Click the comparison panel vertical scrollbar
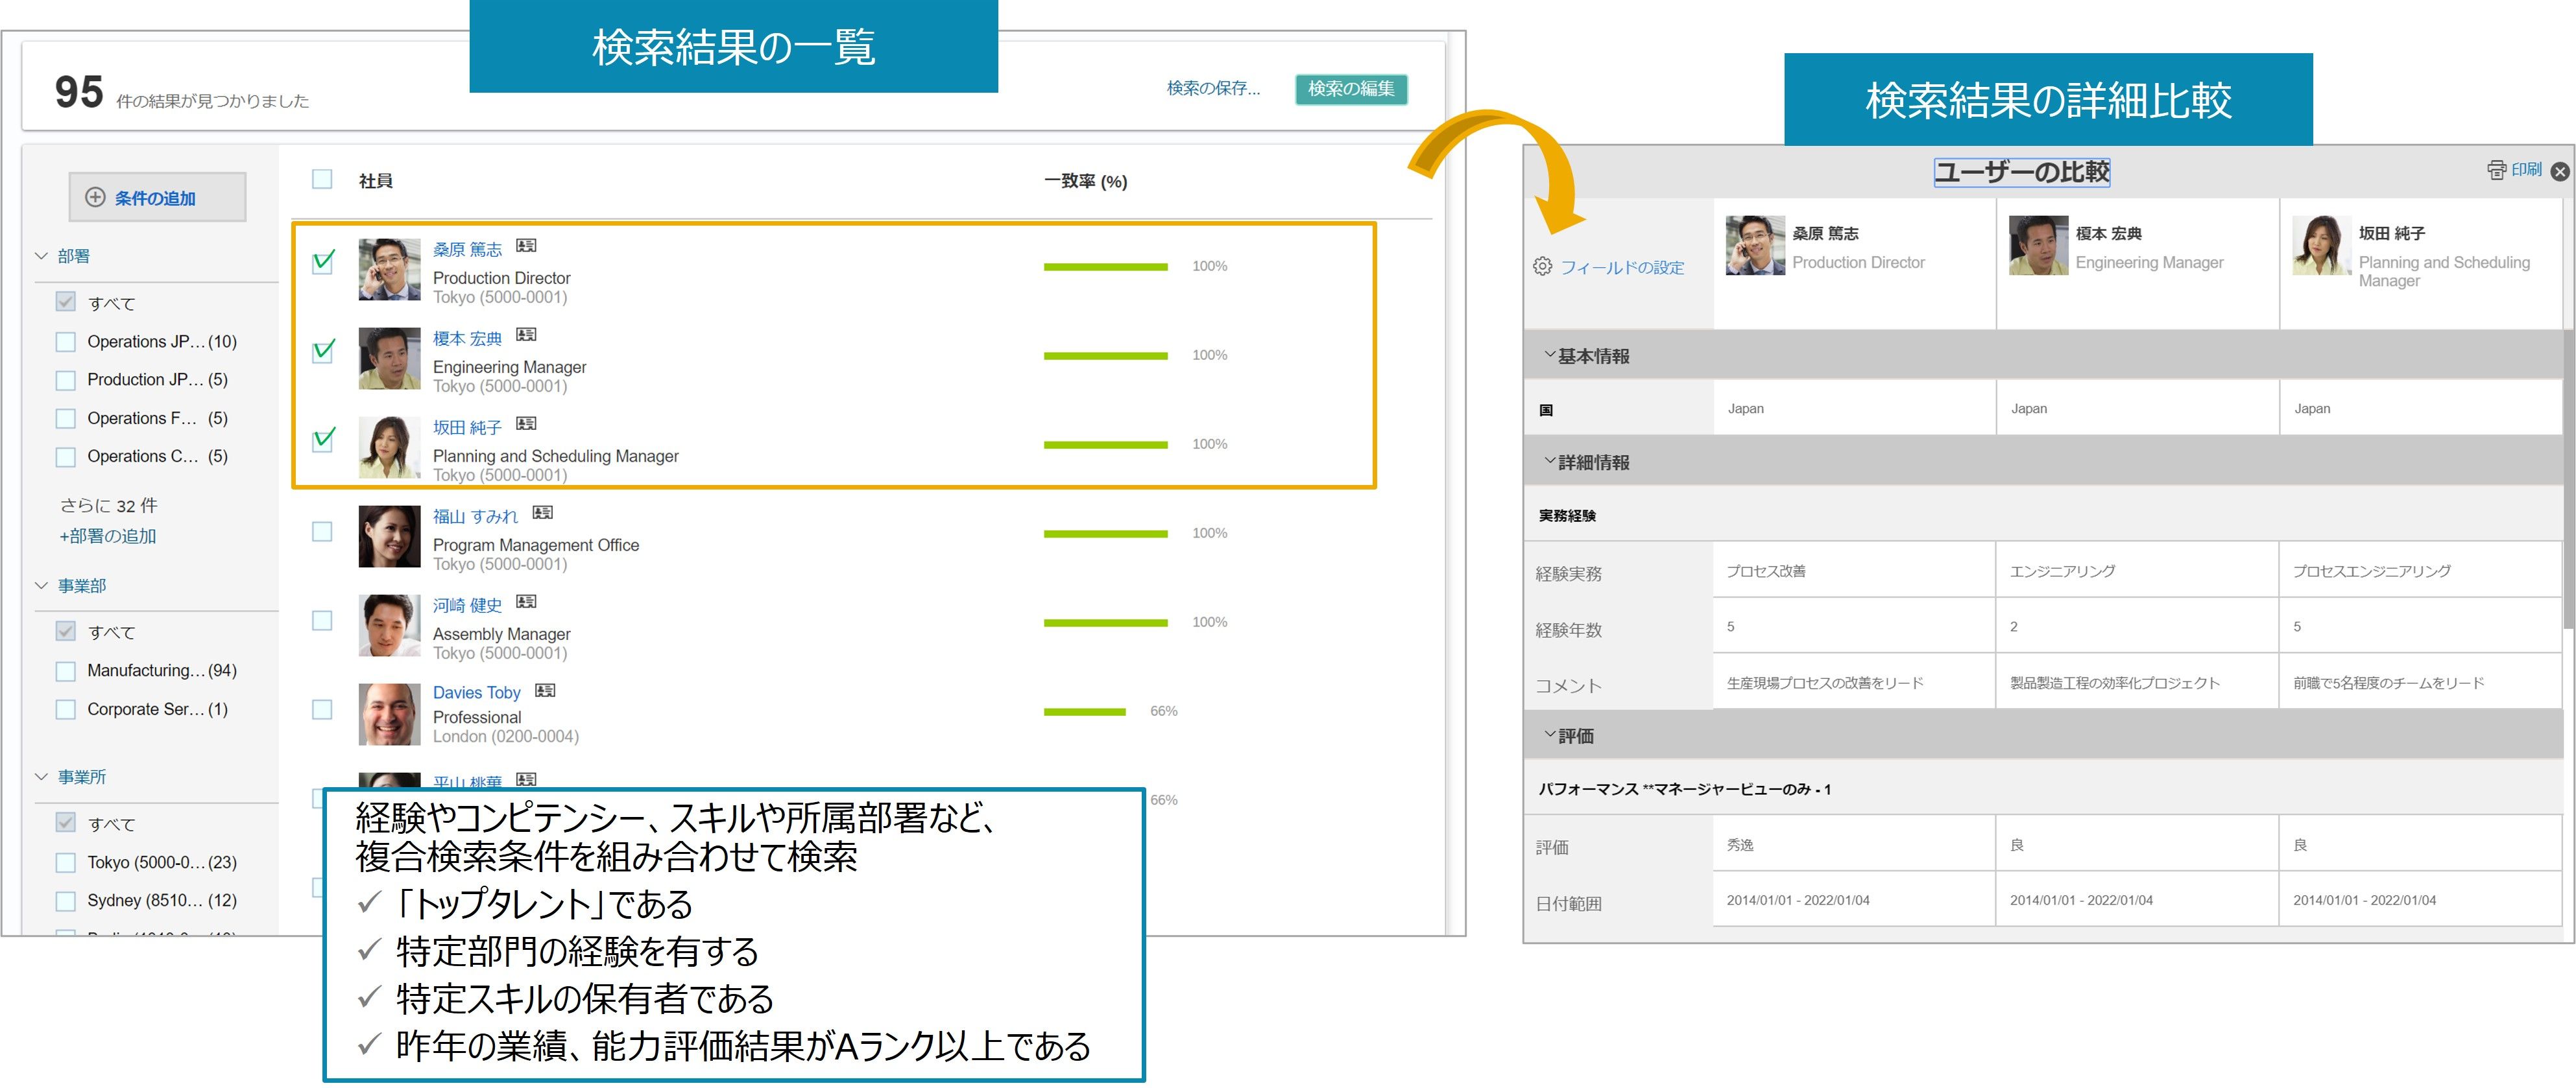Viewport: 2576px width, 1088px height. (2569, 480)
